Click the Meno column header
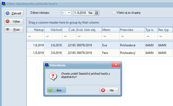The image size is (173, 106). pyautogui.click(x=110, y=30)
